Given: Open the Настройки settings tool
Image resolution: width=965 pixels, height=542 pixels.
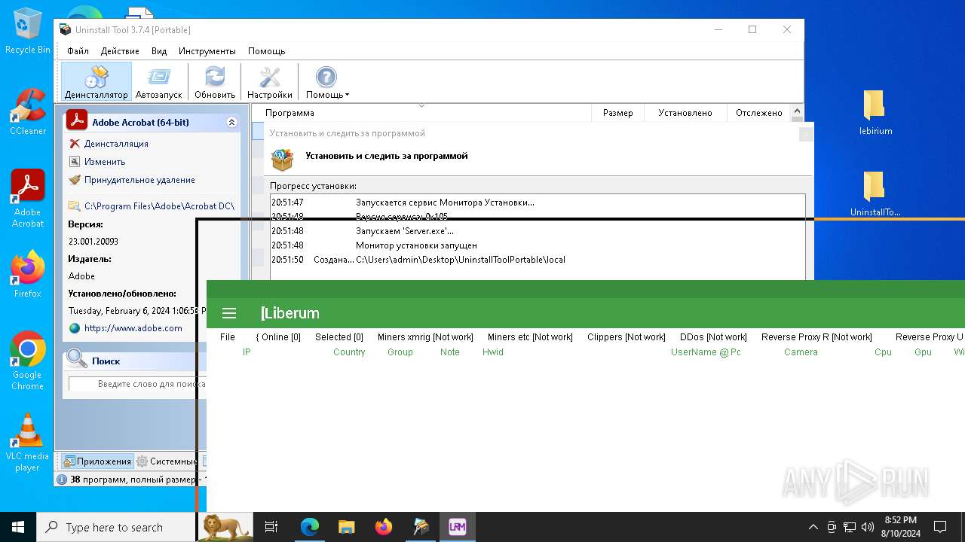Looking at the screenshot, I should [270, 82].
